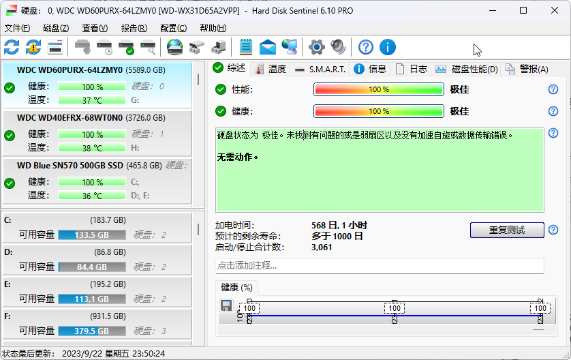Click the 点击添加注释 comment field
The width and height of the screenshot is (571, 360).
[380, 266]
